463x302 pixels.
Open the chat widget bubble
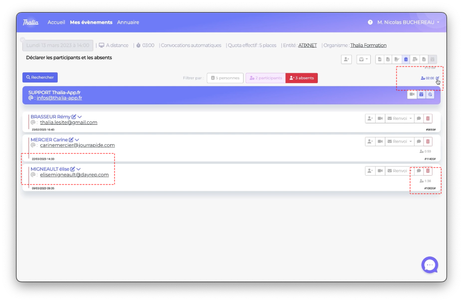[x=430, y=265]
